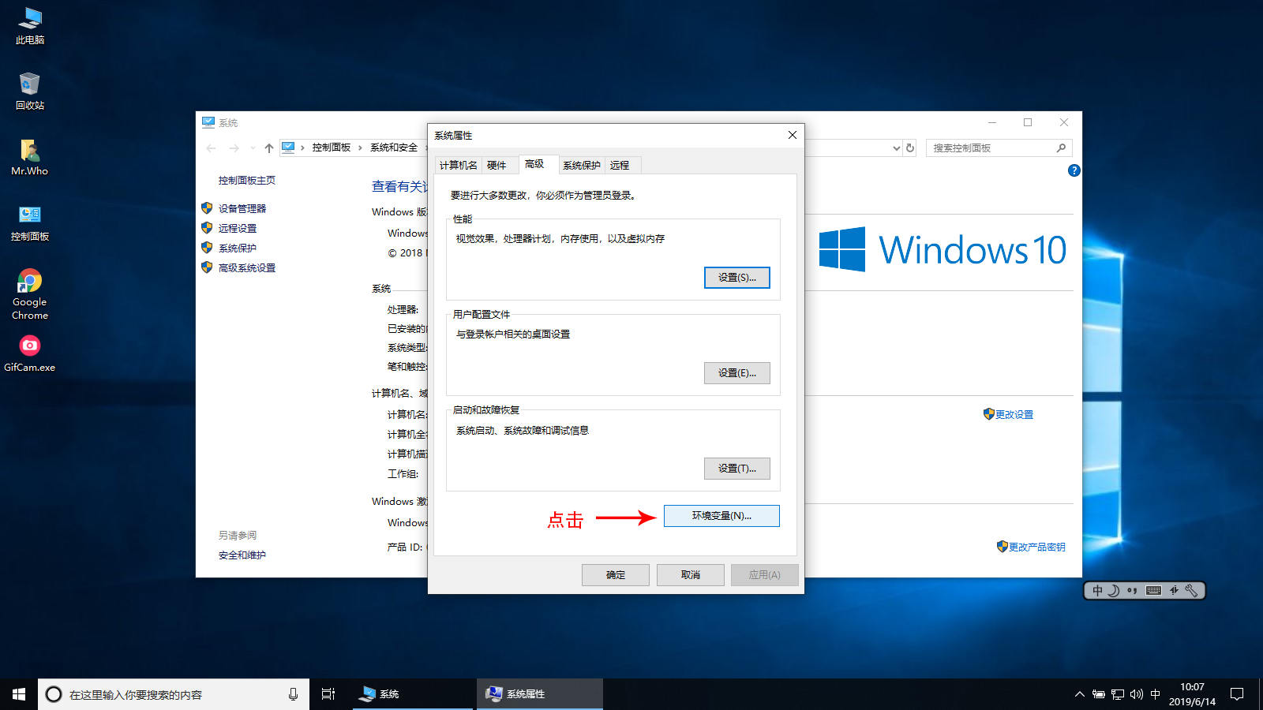Click 控制面板 in the address breadcrumb

click(x=332, y=148)
